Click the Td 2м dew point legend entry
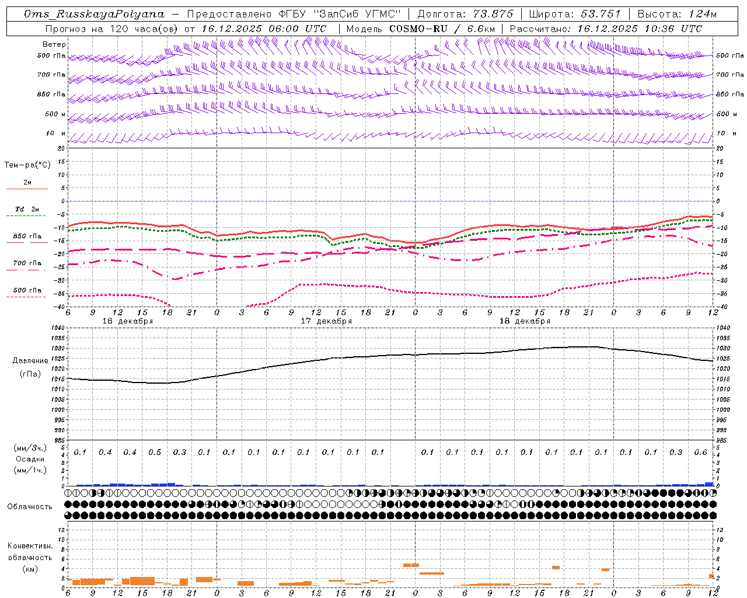Image resolution: width=747 pixels, height=598 pixels. tap(27, 209)
